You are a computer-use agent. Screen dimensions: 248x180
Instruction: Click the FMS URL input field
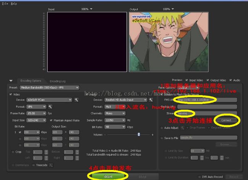point(207,100)
